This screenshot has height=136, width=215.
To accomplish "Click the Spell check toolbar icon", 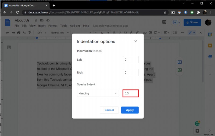I will tap(24, 33).
